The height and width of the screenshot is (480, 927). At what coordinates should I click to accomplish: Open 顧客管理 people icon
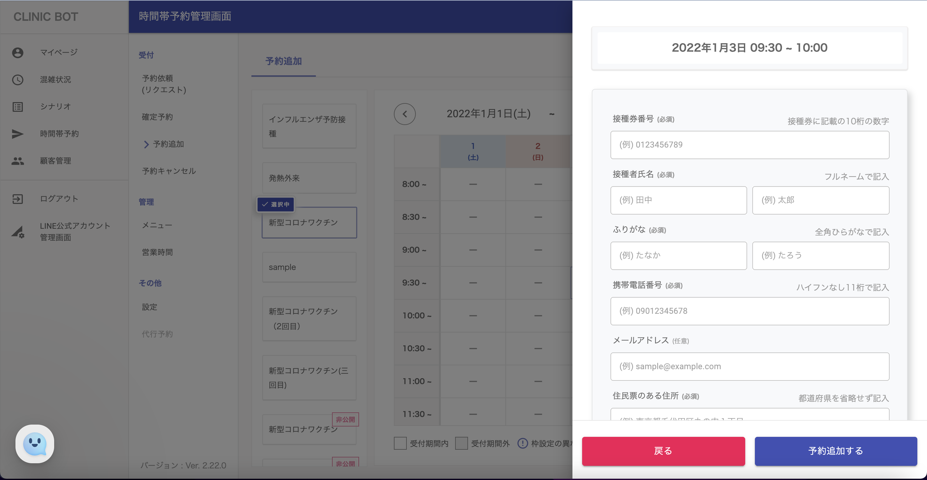(x=18, y=161)
